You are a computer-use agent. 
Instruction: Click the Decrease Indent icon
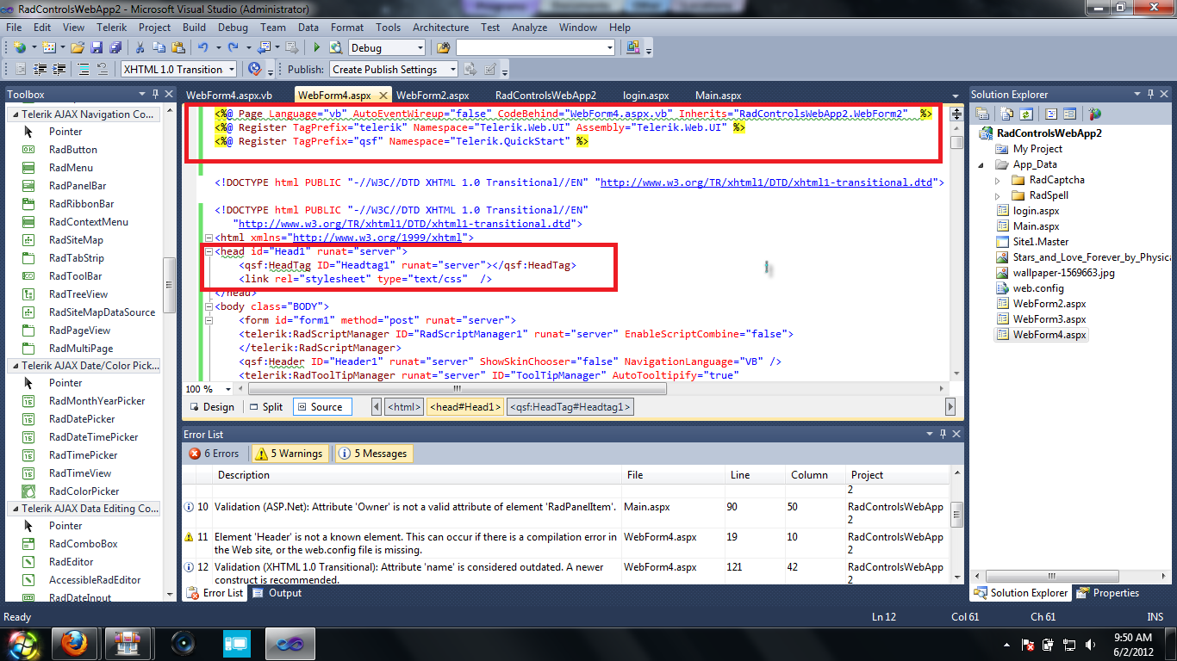coord(40,70)
